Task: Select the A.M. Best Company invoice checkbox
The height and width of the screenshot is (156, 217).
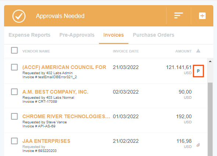Action: pyautogui.click(x=14, y=92)
